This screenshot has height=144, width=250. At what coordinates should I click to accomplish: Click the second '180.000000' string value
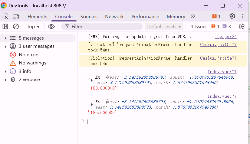click(x=102, y=113)
